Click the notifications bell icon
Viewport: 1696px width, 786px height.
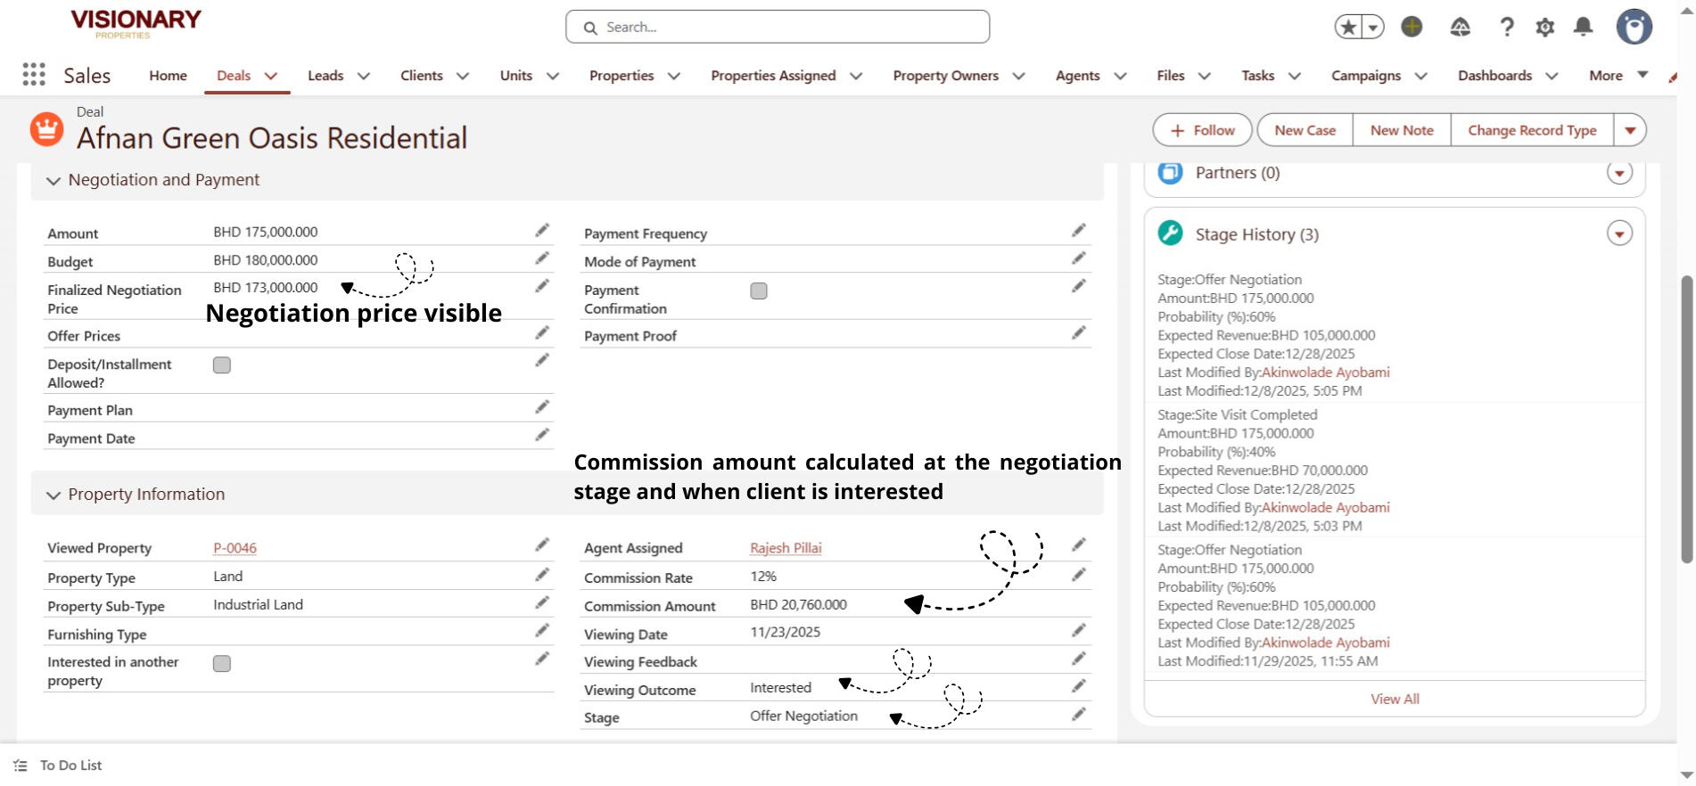pyautogui.click(x=1583, y=28)
